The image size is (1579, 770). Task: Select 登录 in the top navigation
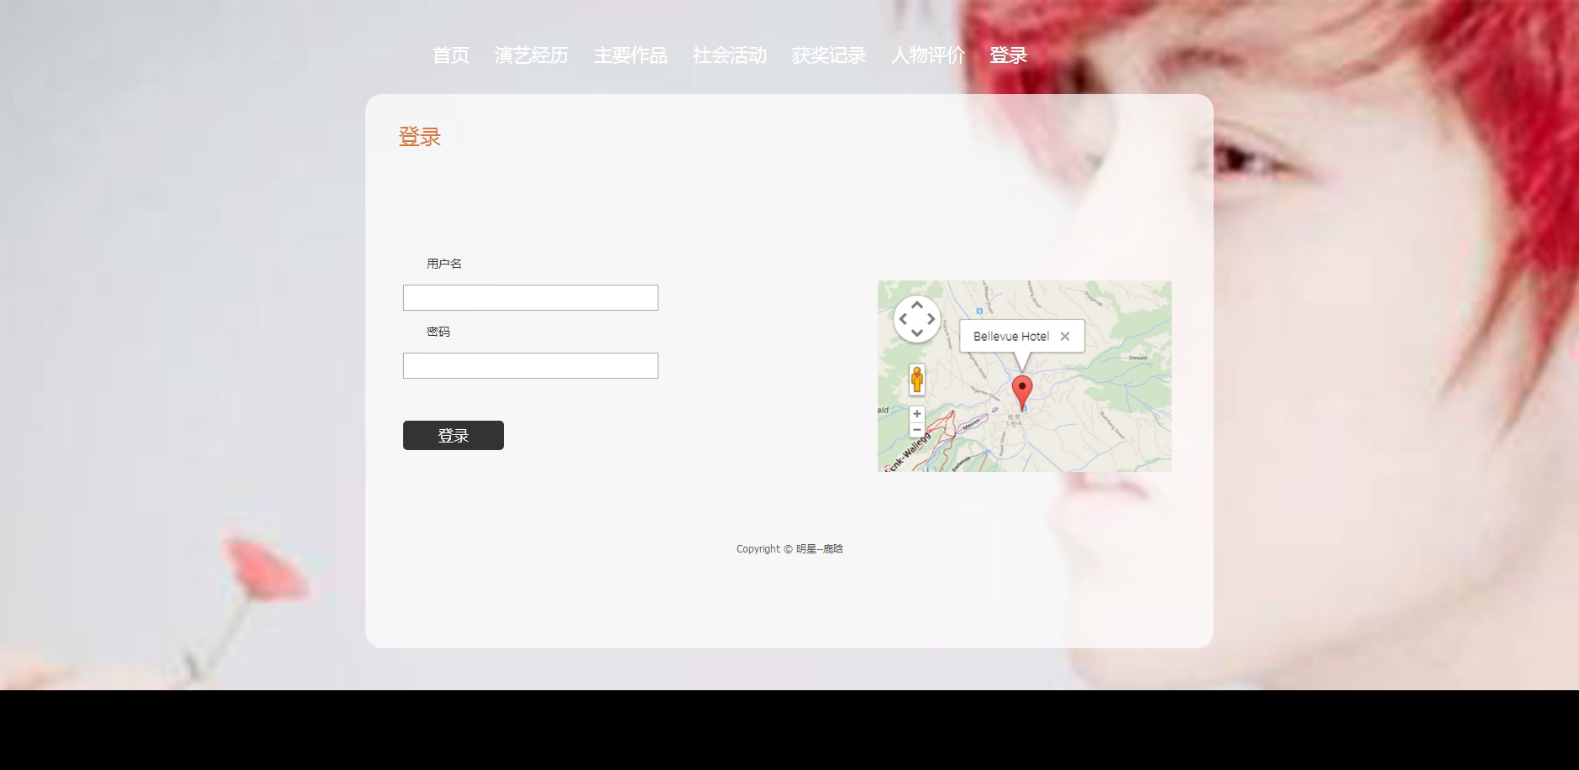(x=1009, y=55)
